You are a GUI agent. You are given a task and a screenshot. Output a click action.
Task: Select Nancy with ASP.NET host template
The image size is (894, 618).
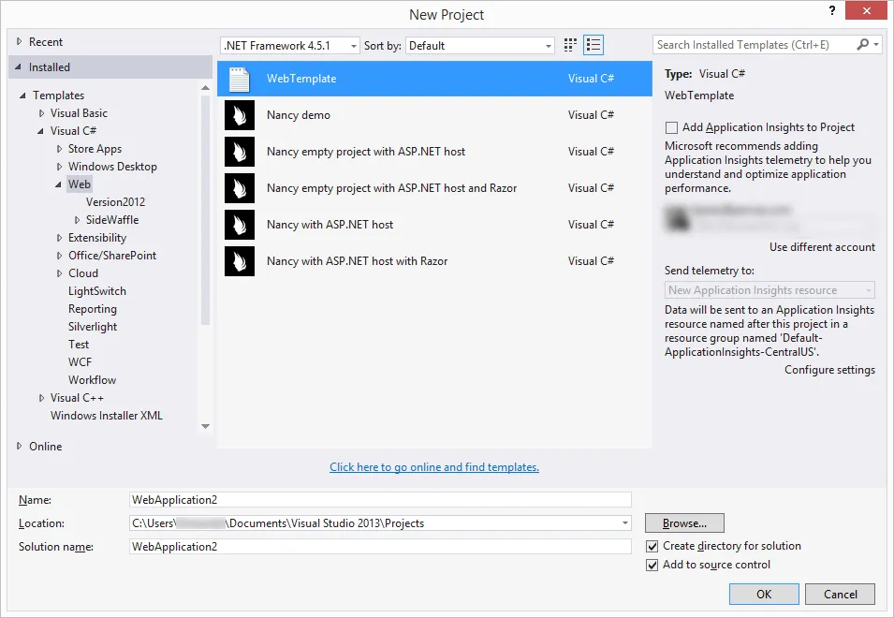[330, 225]
